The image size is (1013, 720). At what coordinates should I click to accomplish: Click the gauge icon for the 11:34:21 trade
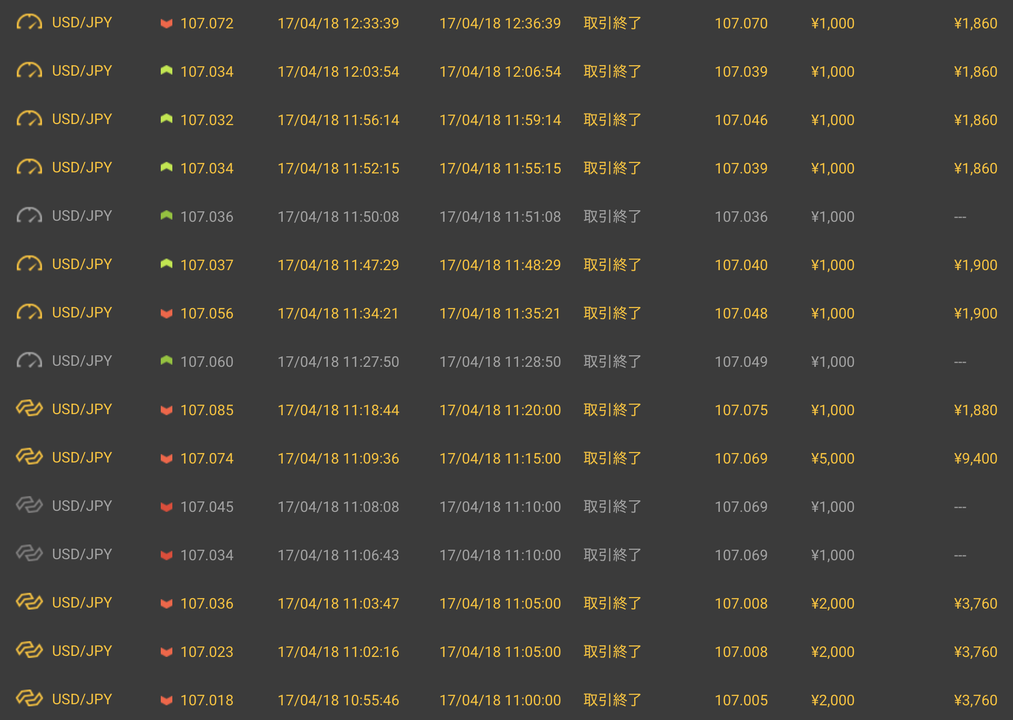click(x=29, y=312)
